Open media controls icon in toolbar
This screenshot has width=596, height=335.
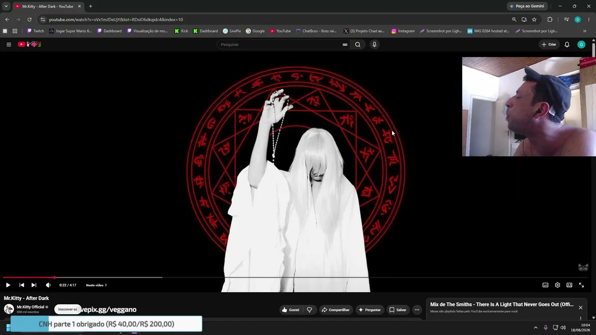(566, 20)
